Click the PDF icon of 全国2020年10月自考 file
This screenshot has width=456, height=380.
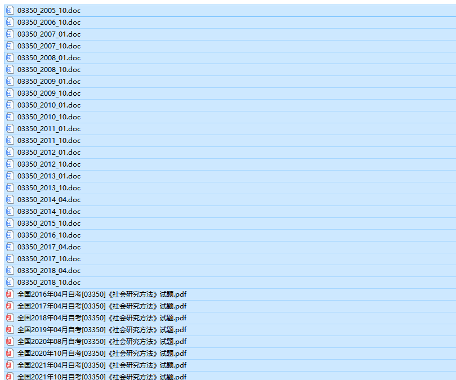[x=10, y=353]
